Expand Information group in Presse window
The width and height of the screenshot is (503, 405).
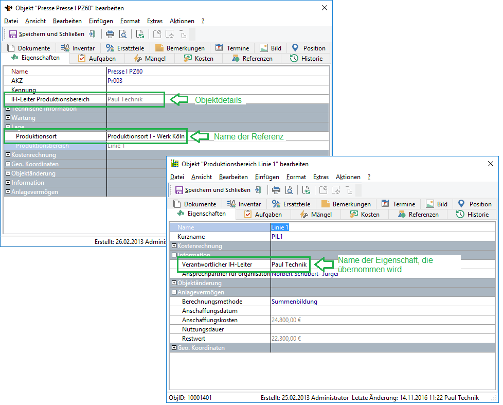pyautogui.click(x=8, y=183)
